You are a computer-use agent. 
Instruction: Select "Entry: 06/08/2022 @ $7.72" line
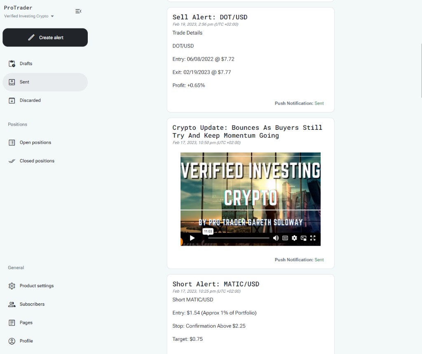point(204,59)
